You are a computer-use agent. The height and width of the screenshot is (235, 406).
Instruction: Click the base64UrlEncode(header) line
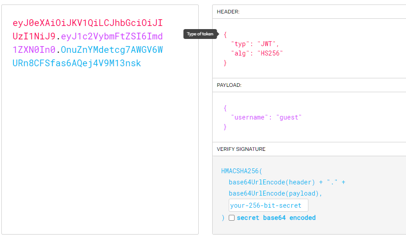[287, 182]
